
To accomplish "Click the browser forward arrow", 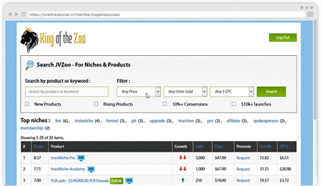I will (x=17, y=14).
